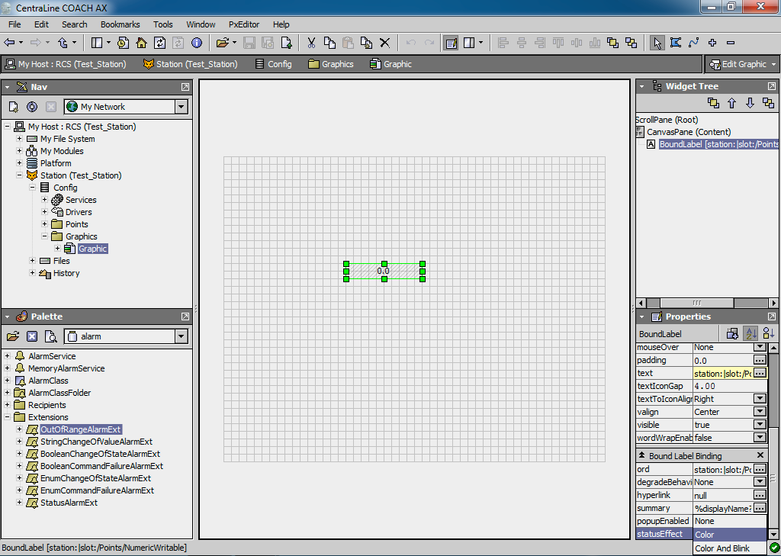
Task: Maximize the Nav panel with corner icon
Action: (185, 87)
